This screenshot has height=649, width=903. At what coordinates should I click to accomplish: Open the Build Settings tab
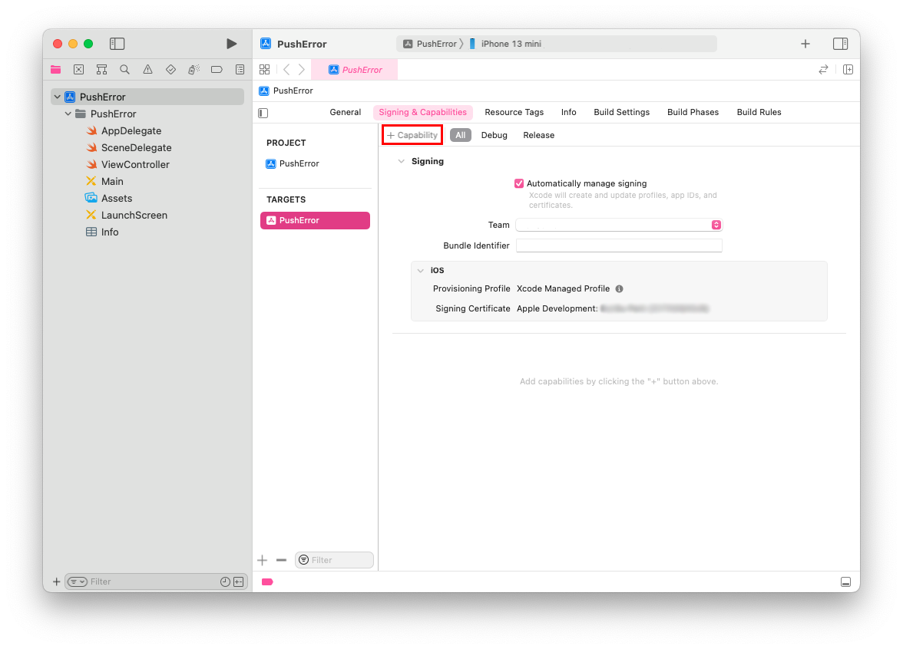[621, 112]
